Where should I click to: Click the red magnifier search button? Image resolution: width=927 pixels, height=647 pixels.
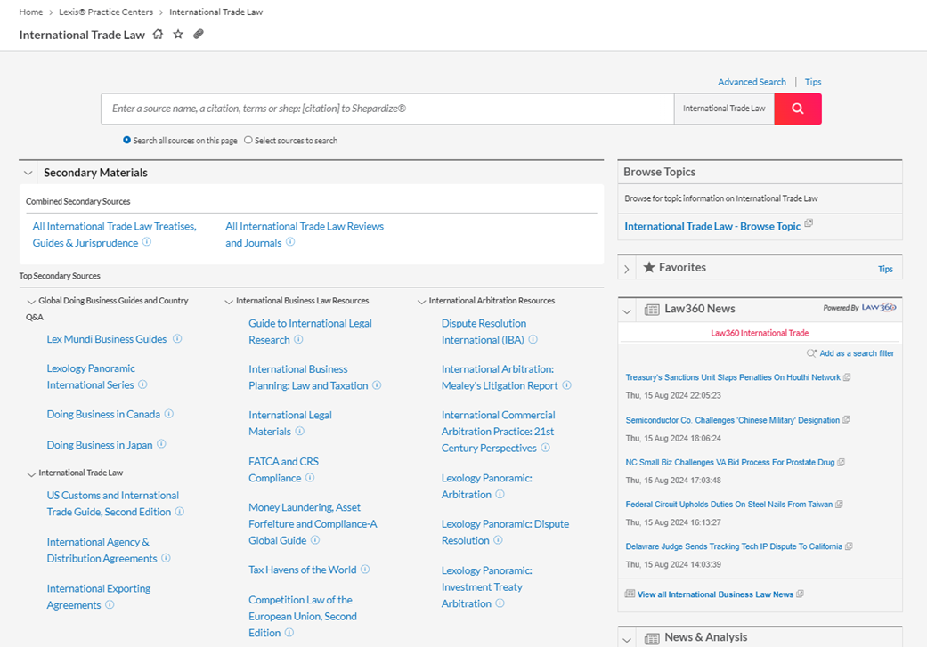pos(798,109)
